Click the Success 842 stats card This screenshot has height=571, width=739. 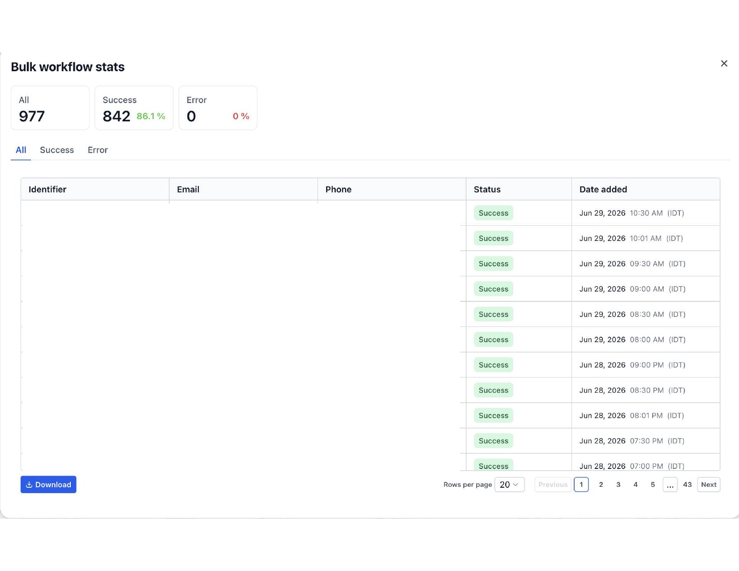pos(134,108)
